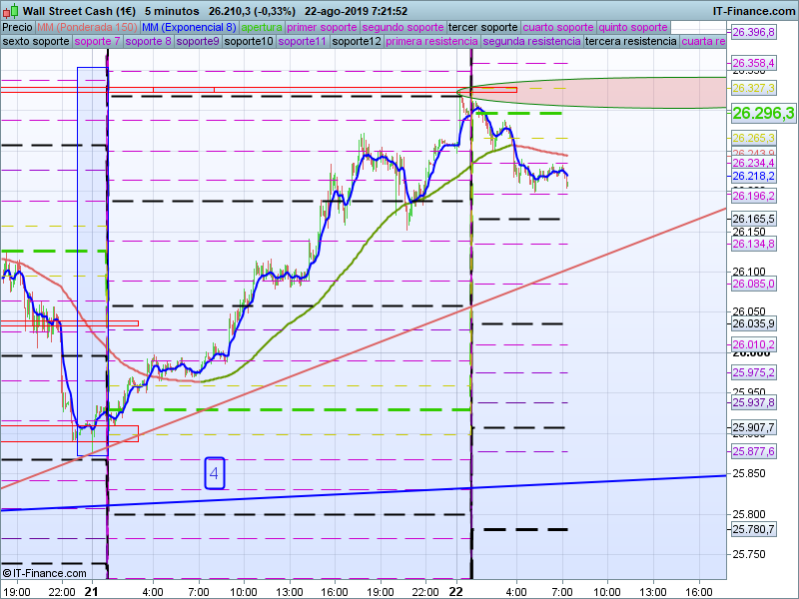799x599 pixels.
Task: Select the 'tercera resistencia' legend label
Action: pyautogui.click(x=629, y=42)
